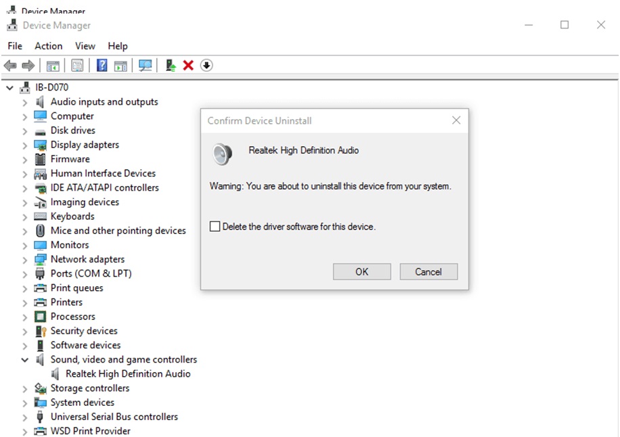Select the WSD Print Provider tree item

click(91, 431)
